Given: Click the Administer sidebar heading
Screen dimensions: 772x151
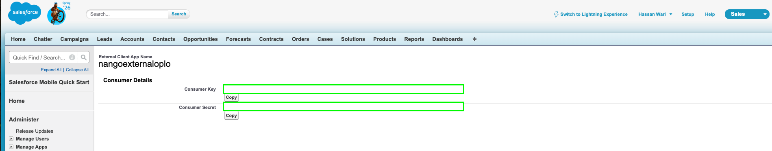Looking at the screenshot, I should click(24, 119).
